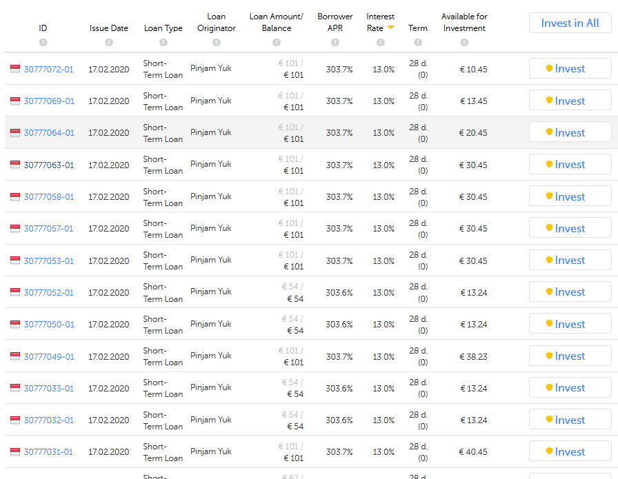
Task: Click the info icon under ID column
Action: 43,43
